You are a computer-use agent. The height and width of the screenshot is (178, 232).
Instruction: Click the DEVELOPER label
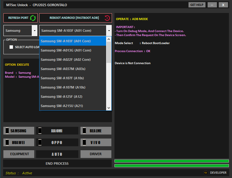point(218,173)
